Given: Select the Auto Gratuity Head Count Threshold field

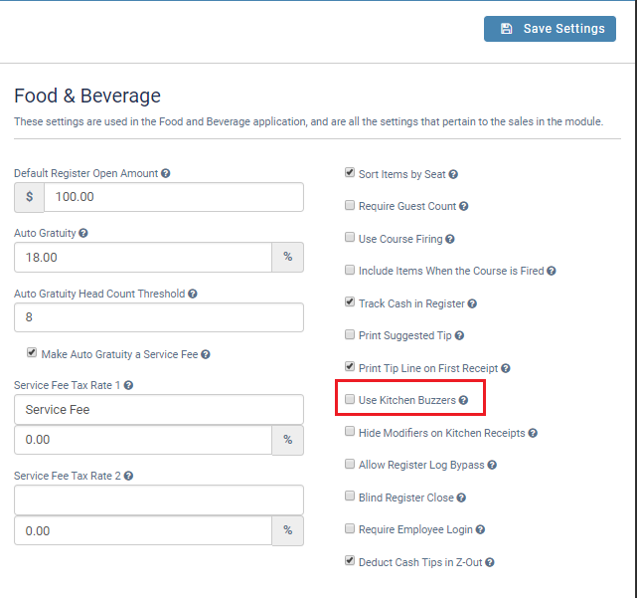Looking at the screenshot, I should pyautogui.click(x=158, y=317).
